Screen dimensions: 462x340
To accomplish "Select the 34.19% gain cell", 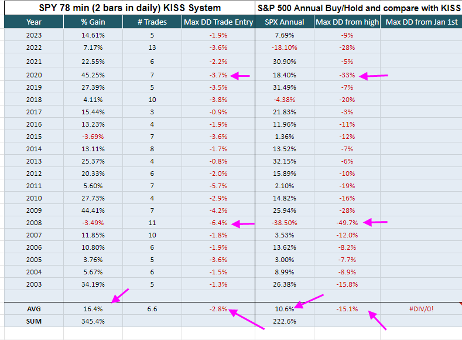I will [x=93, y=284].
